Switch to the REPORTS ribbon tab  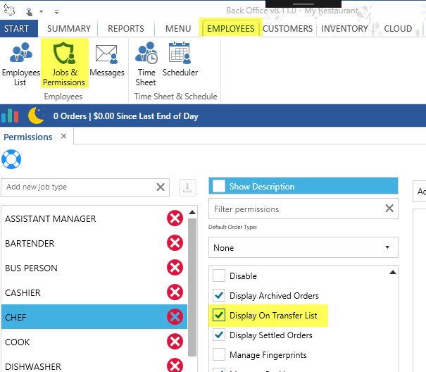tap(127, 29)
